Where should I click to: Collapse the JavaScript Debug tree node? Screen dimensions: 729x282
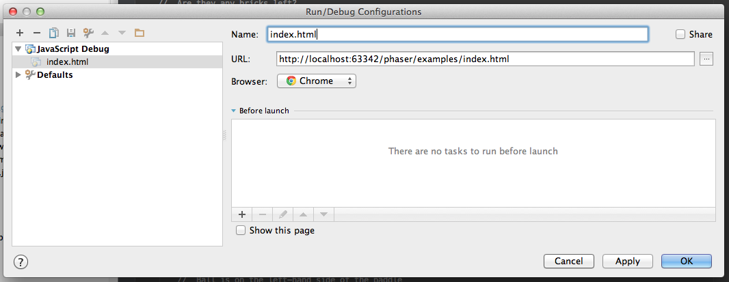pos(18,48)
